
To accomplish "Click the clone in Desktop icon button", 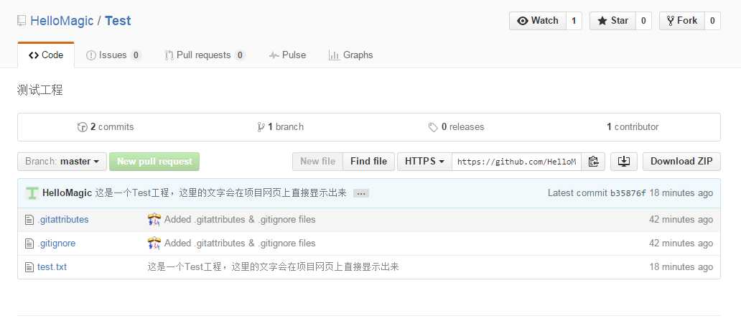I will 624,162.
